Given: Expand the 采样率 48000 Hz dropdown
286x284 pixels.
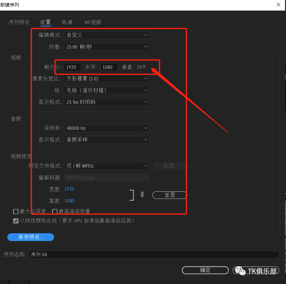Looking at the screenshot, I should pyautogui.click(x=106, y=128).
